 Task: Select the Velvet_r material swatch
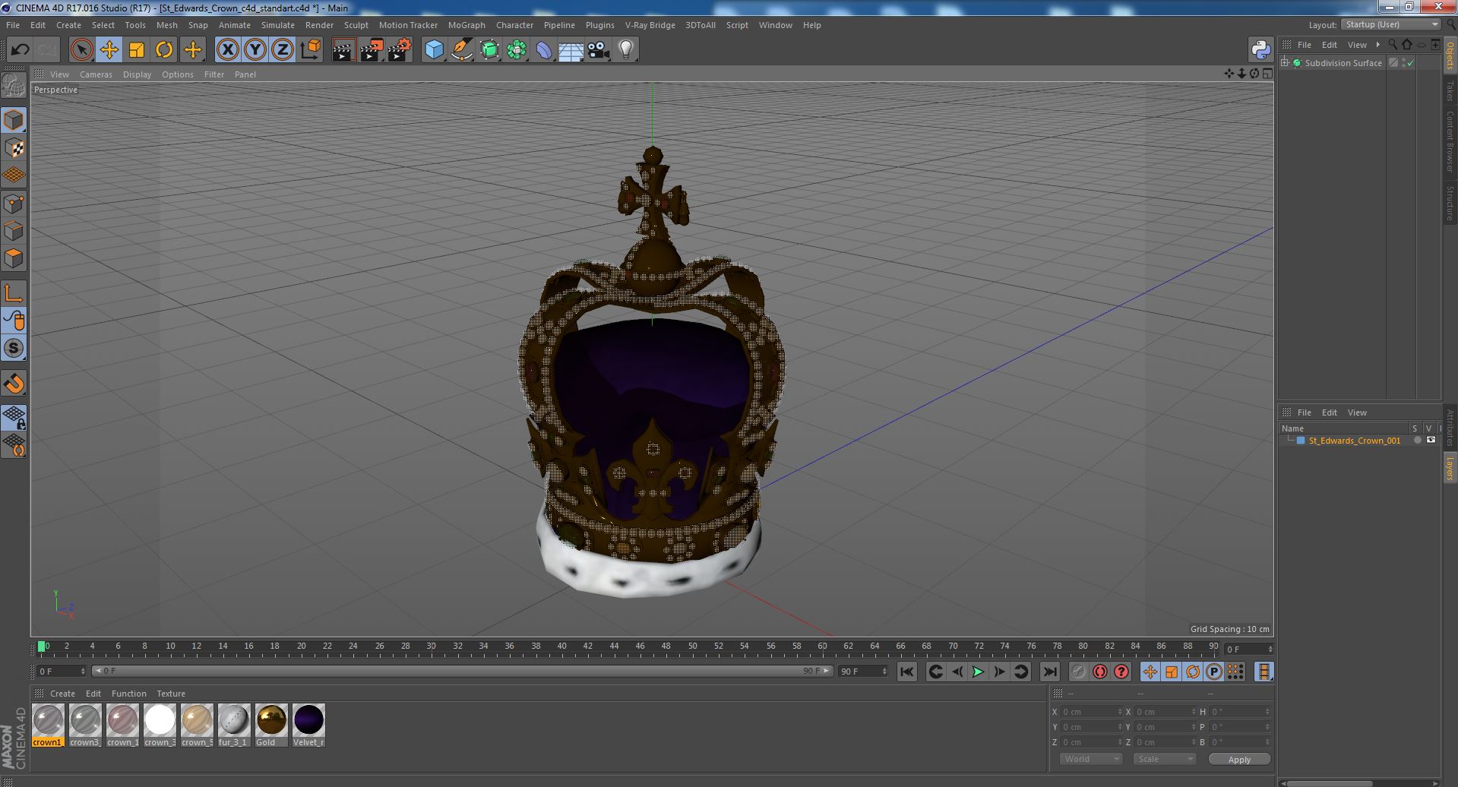(308, 720)
